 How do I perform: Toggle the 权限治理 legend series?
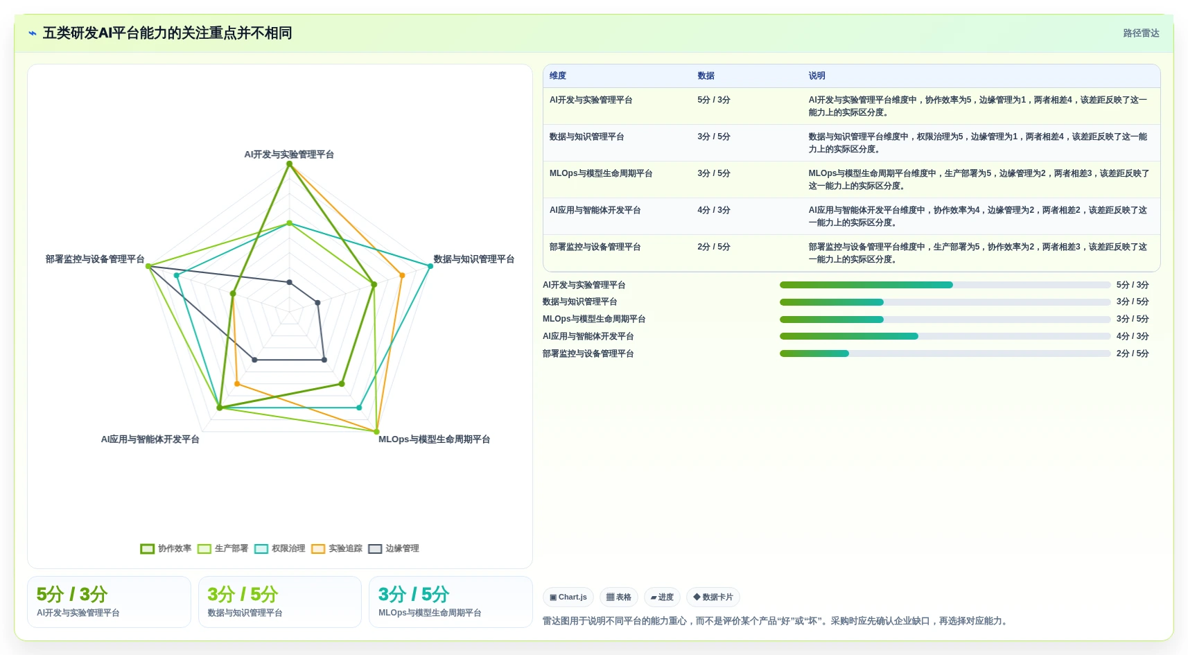[279, 548]
